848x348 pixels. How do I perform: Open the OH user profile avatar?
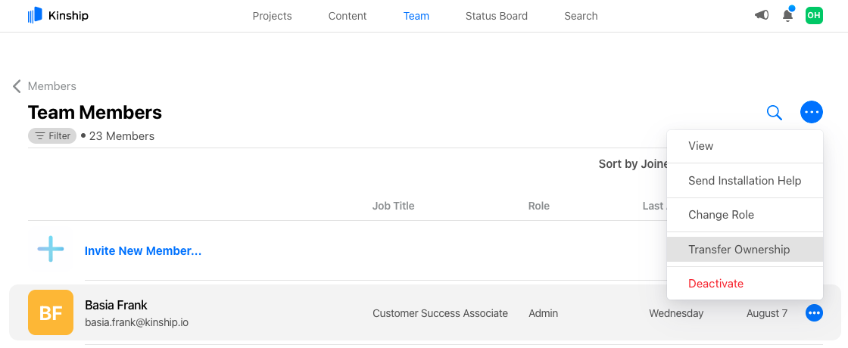click(814, 15)
